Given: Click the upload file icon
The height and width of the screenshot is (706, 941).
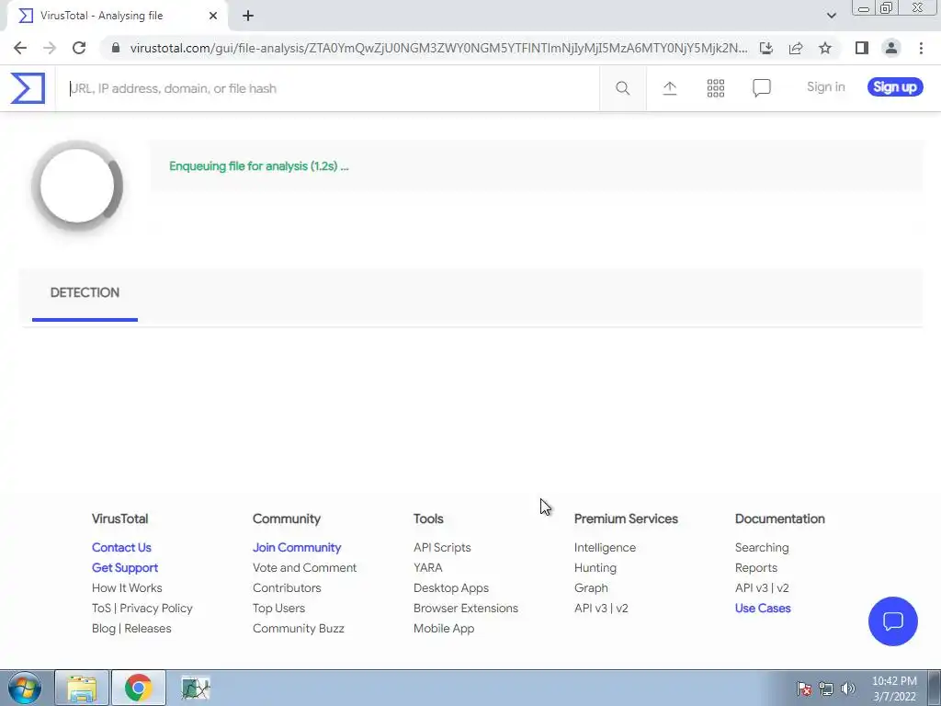Looking at the screenshot, I should click(669, 88).
